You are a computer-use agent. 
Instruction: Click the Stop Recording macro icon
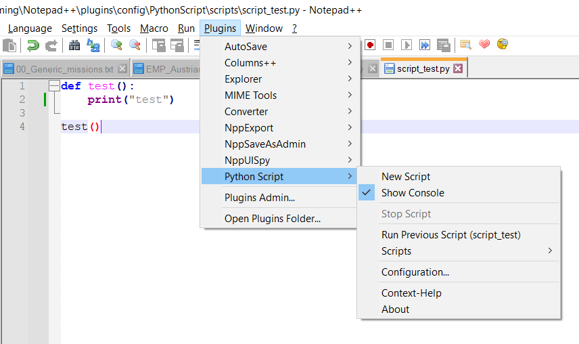pos(388,45)
